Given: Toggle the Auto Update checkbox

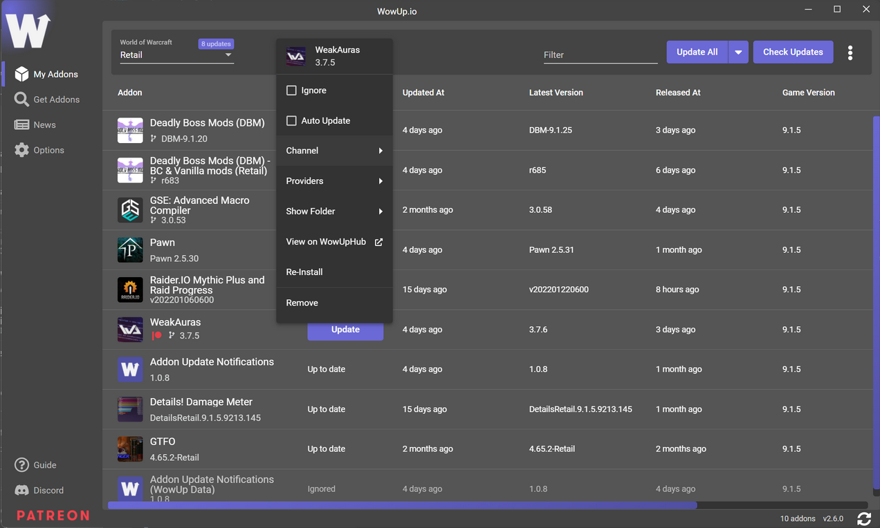Looking at the screenshot, I should (x=291, y=121).
